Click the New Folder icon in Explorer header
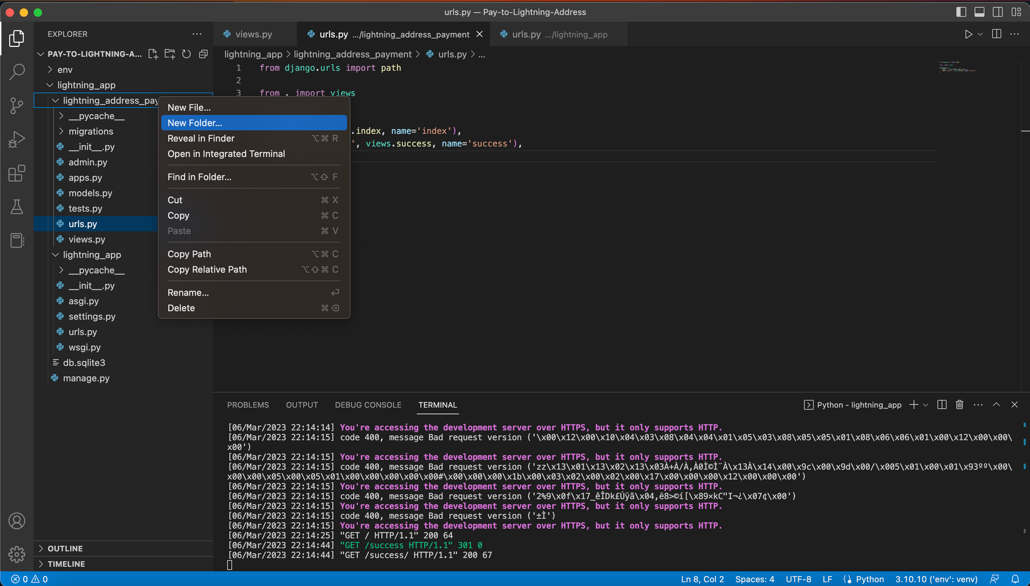The height and width of the screenshot is (586, 1030). (169, 54)
